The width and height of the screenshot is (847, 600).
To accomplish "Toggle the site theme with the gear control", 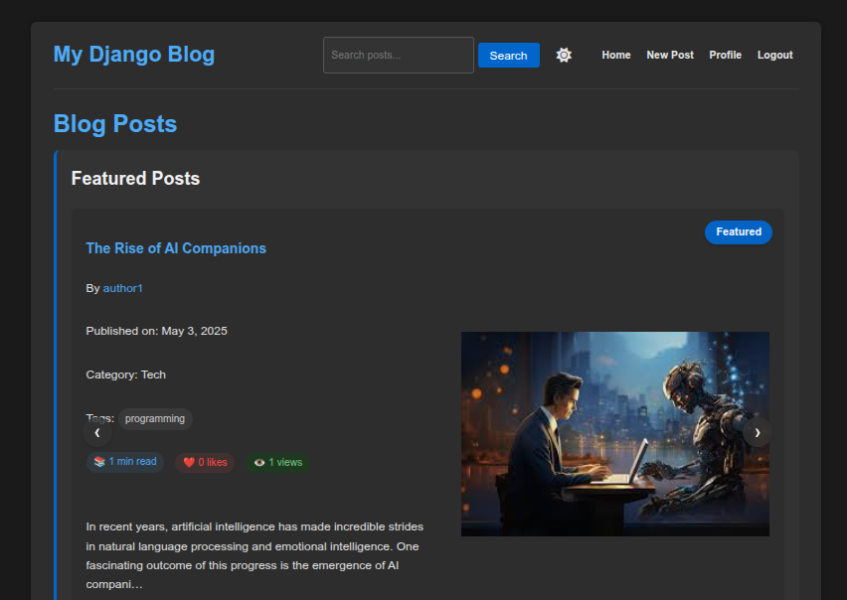I will pos(564,55).
